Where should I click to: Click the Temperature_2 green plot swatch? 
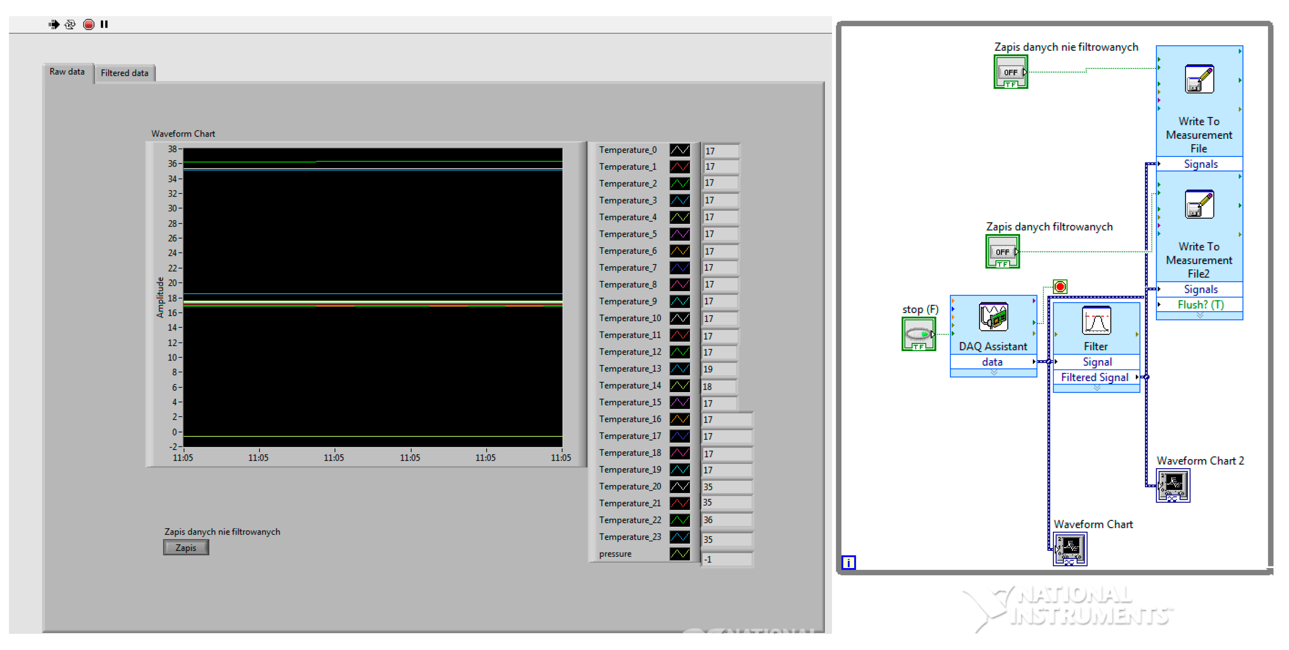[680, 184]
